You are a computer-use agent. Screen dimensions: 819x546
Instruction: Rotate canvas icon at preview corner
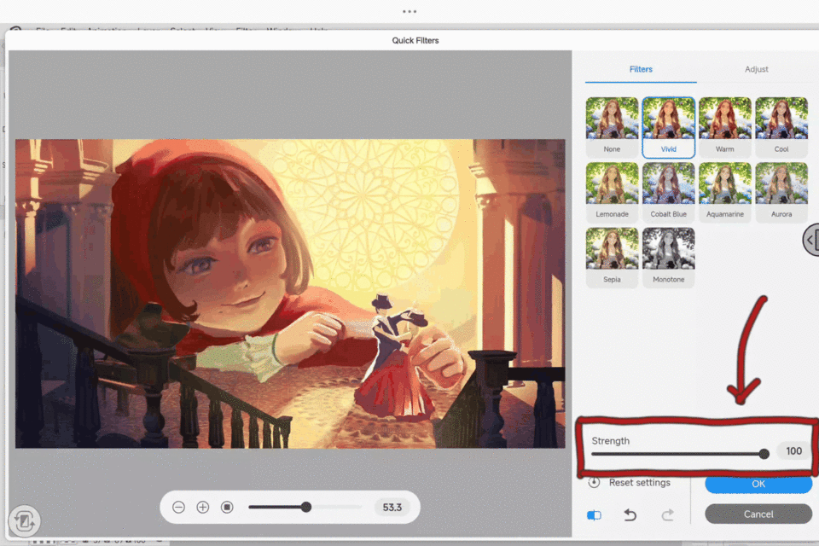pos(24,520)
